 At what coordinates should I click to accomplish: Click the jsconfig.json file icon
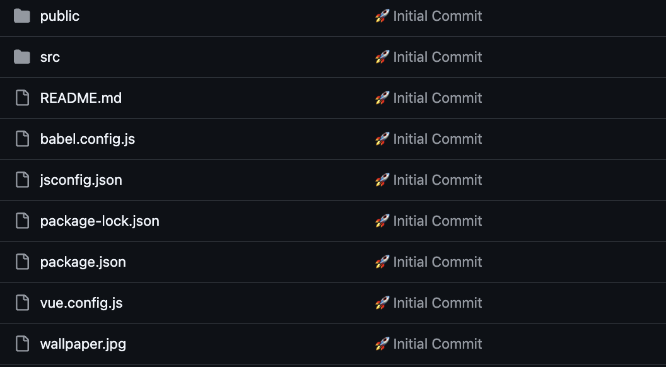22,180
